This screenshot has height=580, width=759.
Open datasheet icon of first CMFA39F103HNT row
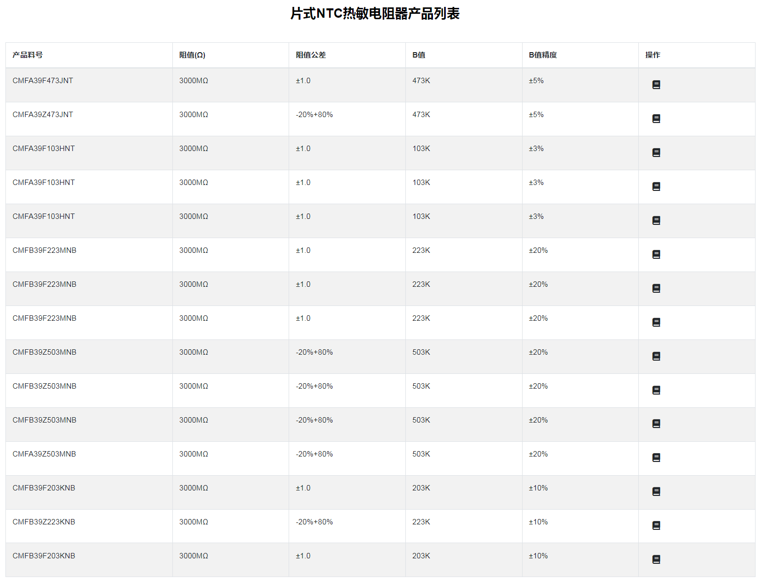coord(656,153)
